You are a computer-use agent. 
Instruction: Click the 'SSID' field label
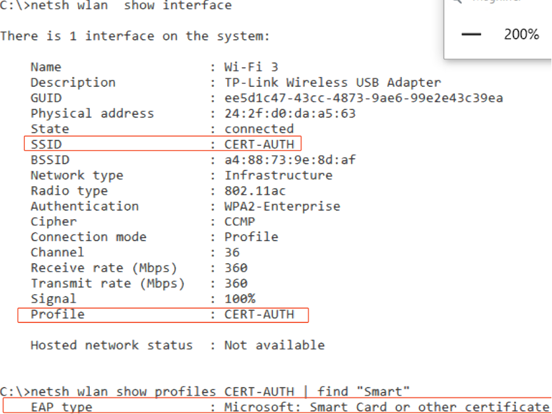coord(46,144)
